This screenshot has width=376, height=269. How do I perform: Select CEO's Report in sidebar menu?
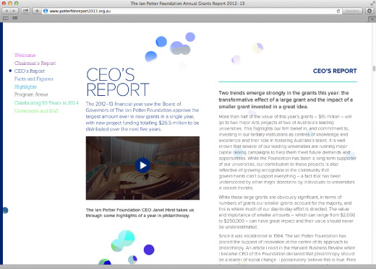30,71
